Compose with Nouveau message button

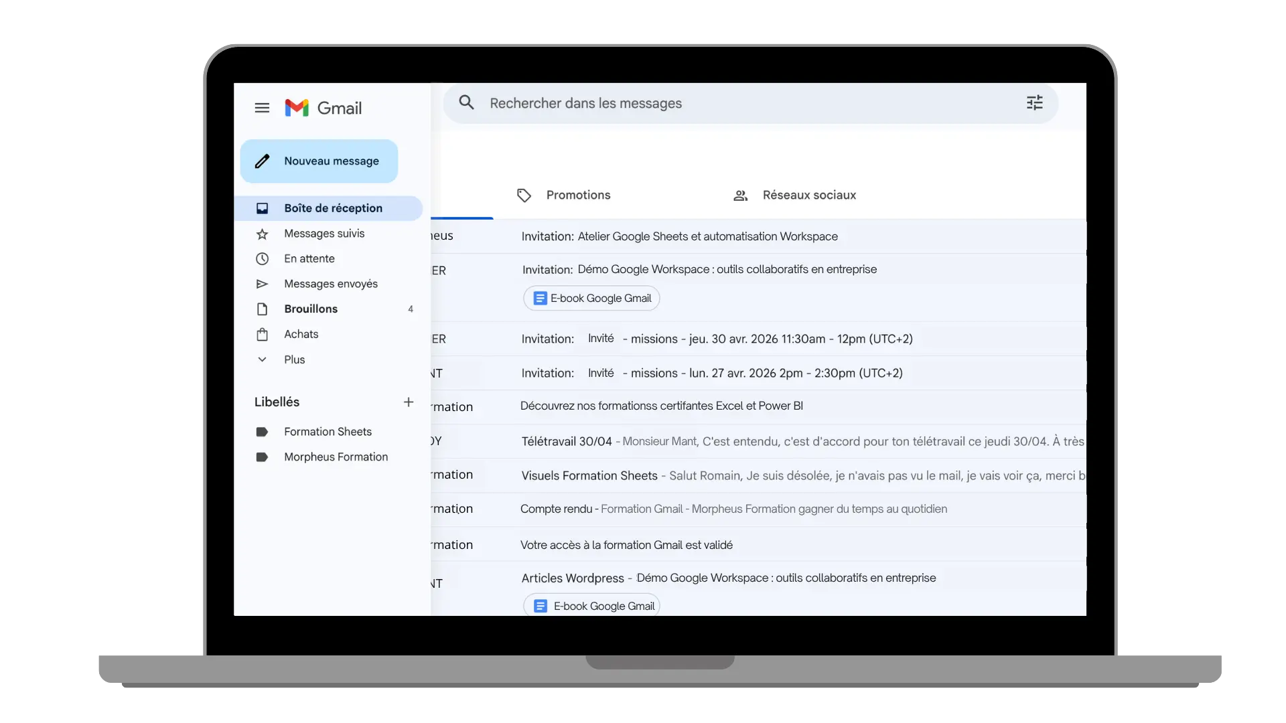click(x=319, y=161)
